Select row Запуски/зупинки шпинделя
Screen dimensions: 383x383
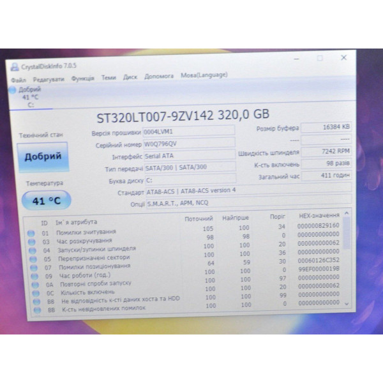[184, 247]
